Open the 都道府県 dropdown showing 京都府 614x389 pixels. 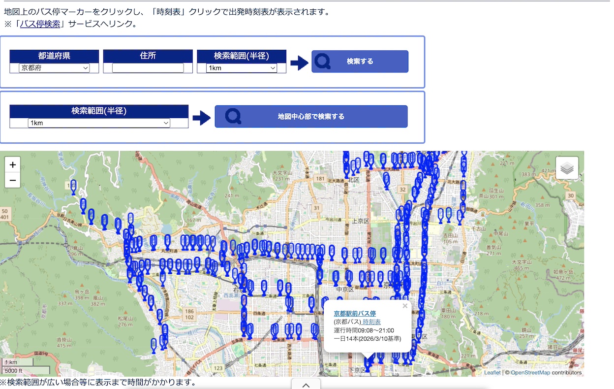(x=54, y=68)
